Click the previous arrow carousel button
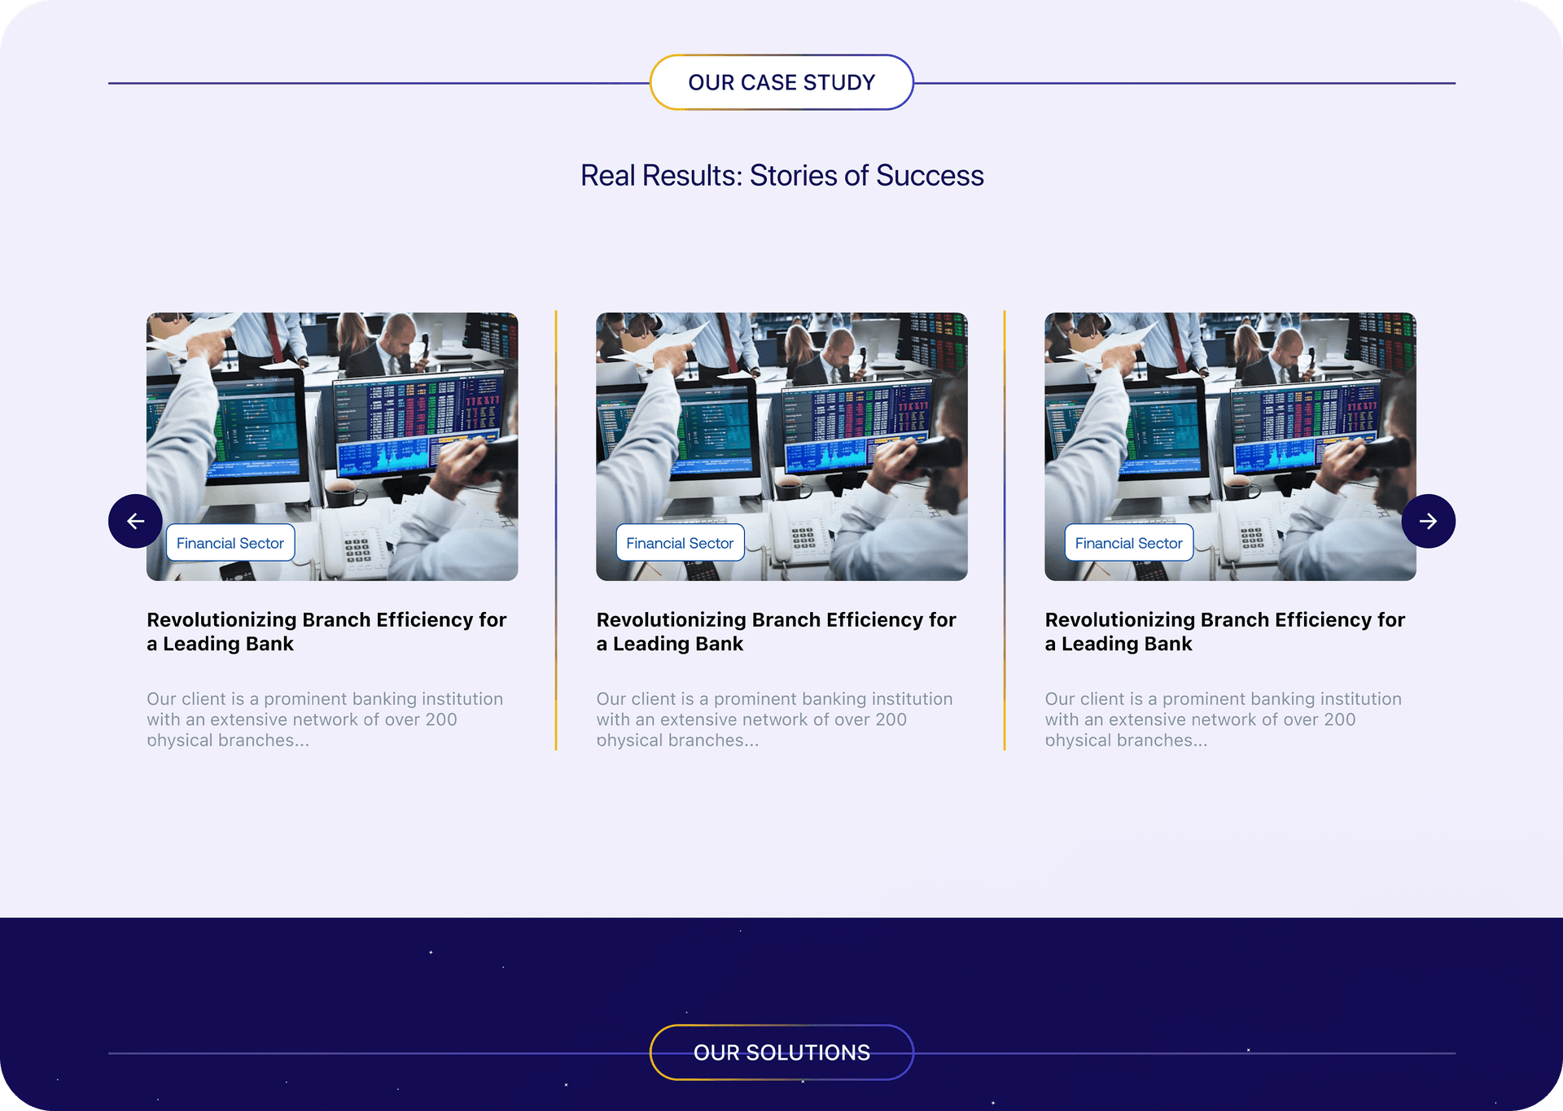 (x=135, y=521)
